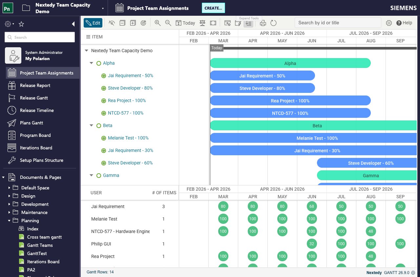Open Cross team gantt page
The width and height of the screenshot is (420, 277).
click(x=44, y=237)
